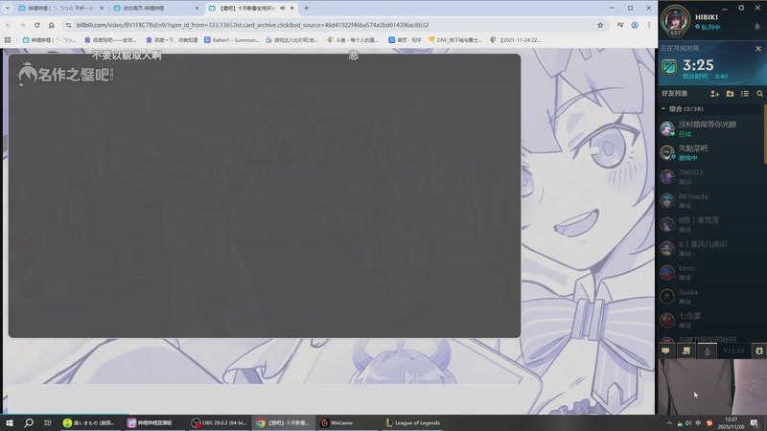Click the queue mode icon beside 3:25
Viewport: 767px width, 431px height.
click(669, 66)
